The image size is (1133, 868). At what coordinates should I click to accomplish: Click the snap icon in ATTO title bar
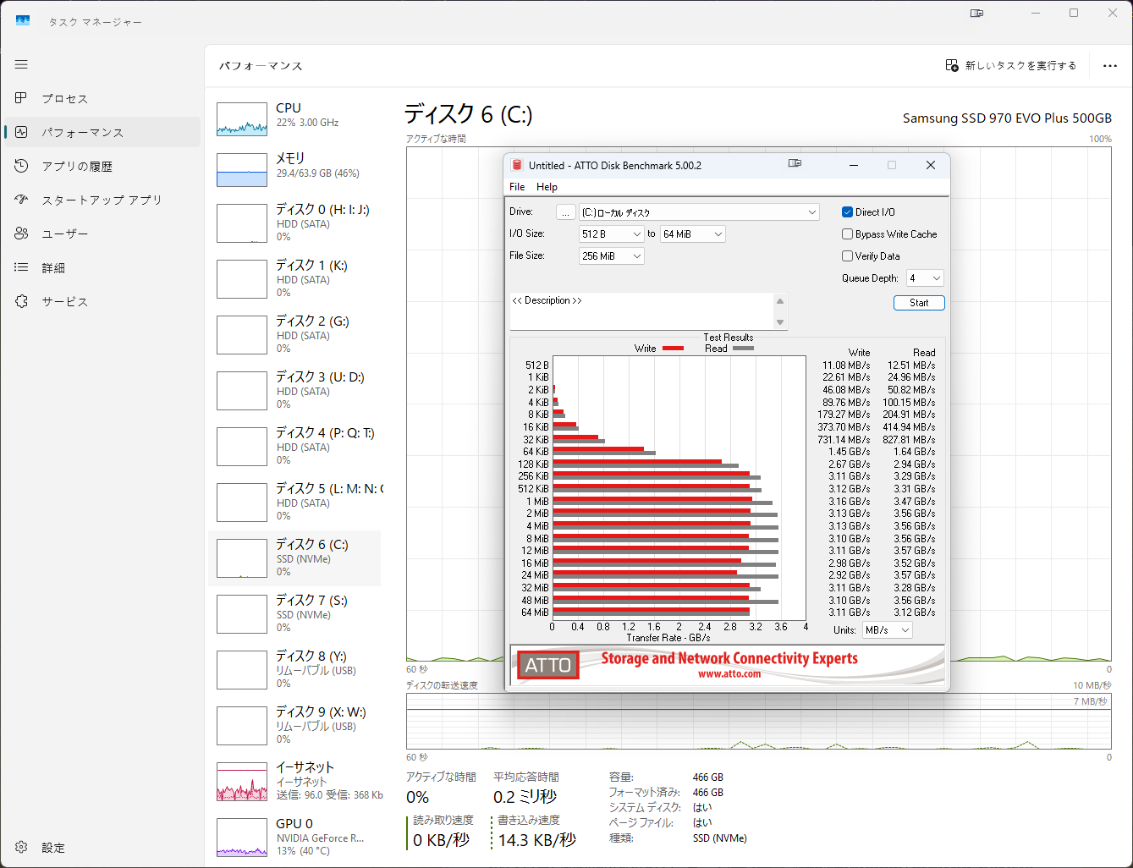pyautogui.click(x=795, y=163)
